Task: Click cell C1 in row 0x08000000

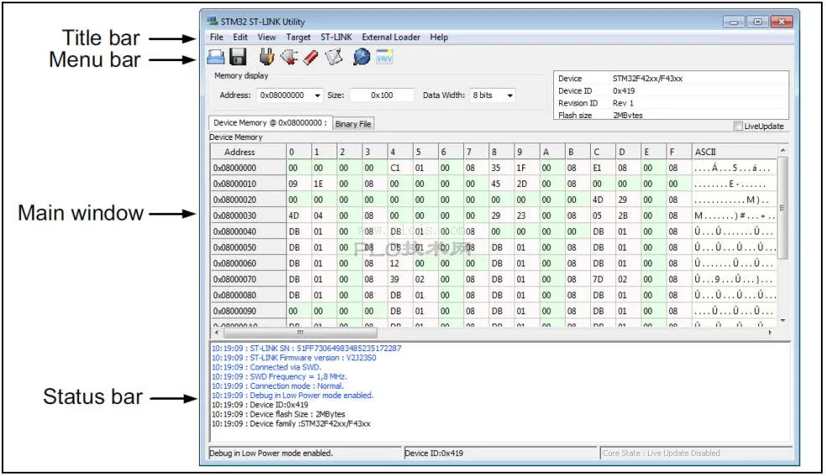Action: pyautogui.click(x=400, y=168)
